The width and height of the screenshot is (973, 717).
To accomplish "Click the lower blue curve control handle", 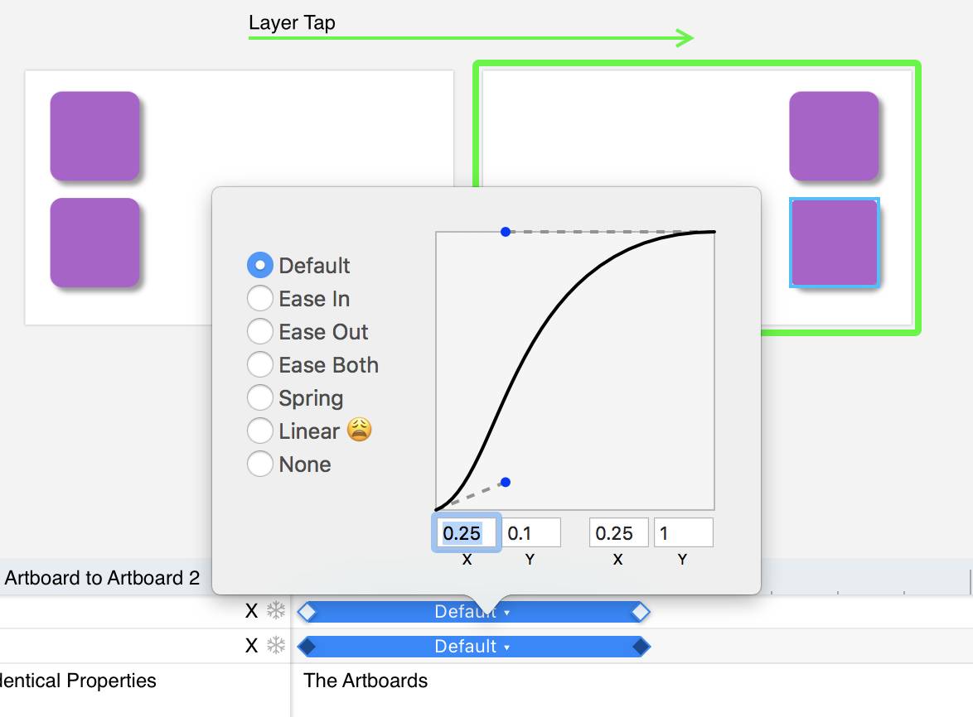I will point(506,482).
